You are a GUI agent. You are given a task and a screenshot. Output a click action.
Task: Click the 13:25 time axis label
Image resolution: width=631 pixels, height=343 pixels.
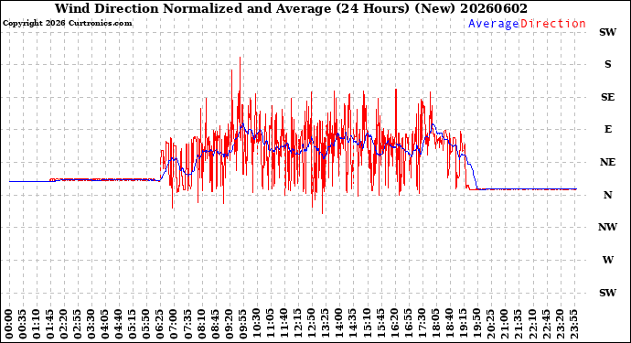[x=326, y=325]
